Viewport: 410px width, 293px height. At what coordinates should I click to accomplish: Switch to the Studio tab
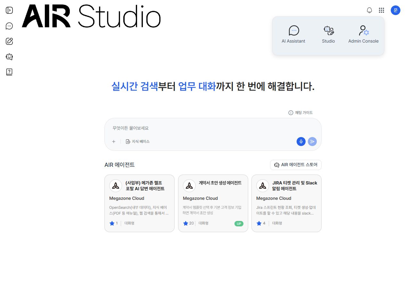(328, 34)
